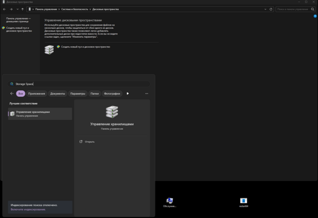Image resolution: width=318 pixels, height=218 pixels.
Task: Click the storage icon in the best match result
Action: (12, 114)
